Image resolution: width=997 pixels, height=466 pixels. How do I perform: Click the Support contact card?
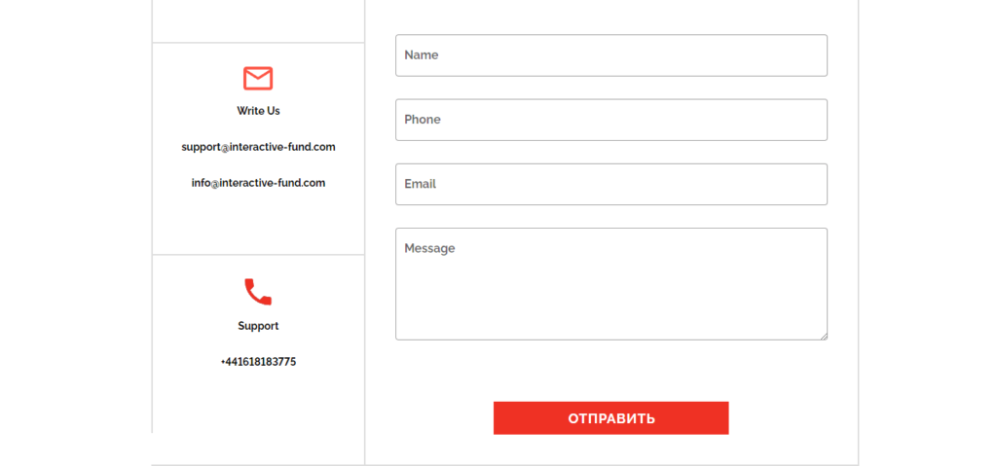click(258, 344)
